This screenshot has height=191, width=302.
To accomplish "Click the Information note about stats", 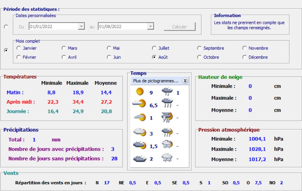I will 249,25.
